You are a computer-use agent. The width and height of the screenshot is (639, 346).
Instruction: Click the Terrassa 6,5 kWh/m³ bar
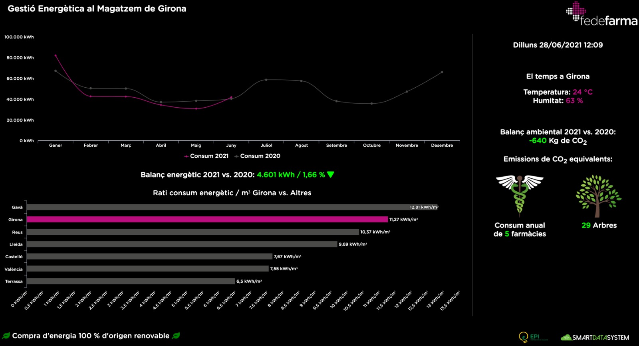pos(131,281)
